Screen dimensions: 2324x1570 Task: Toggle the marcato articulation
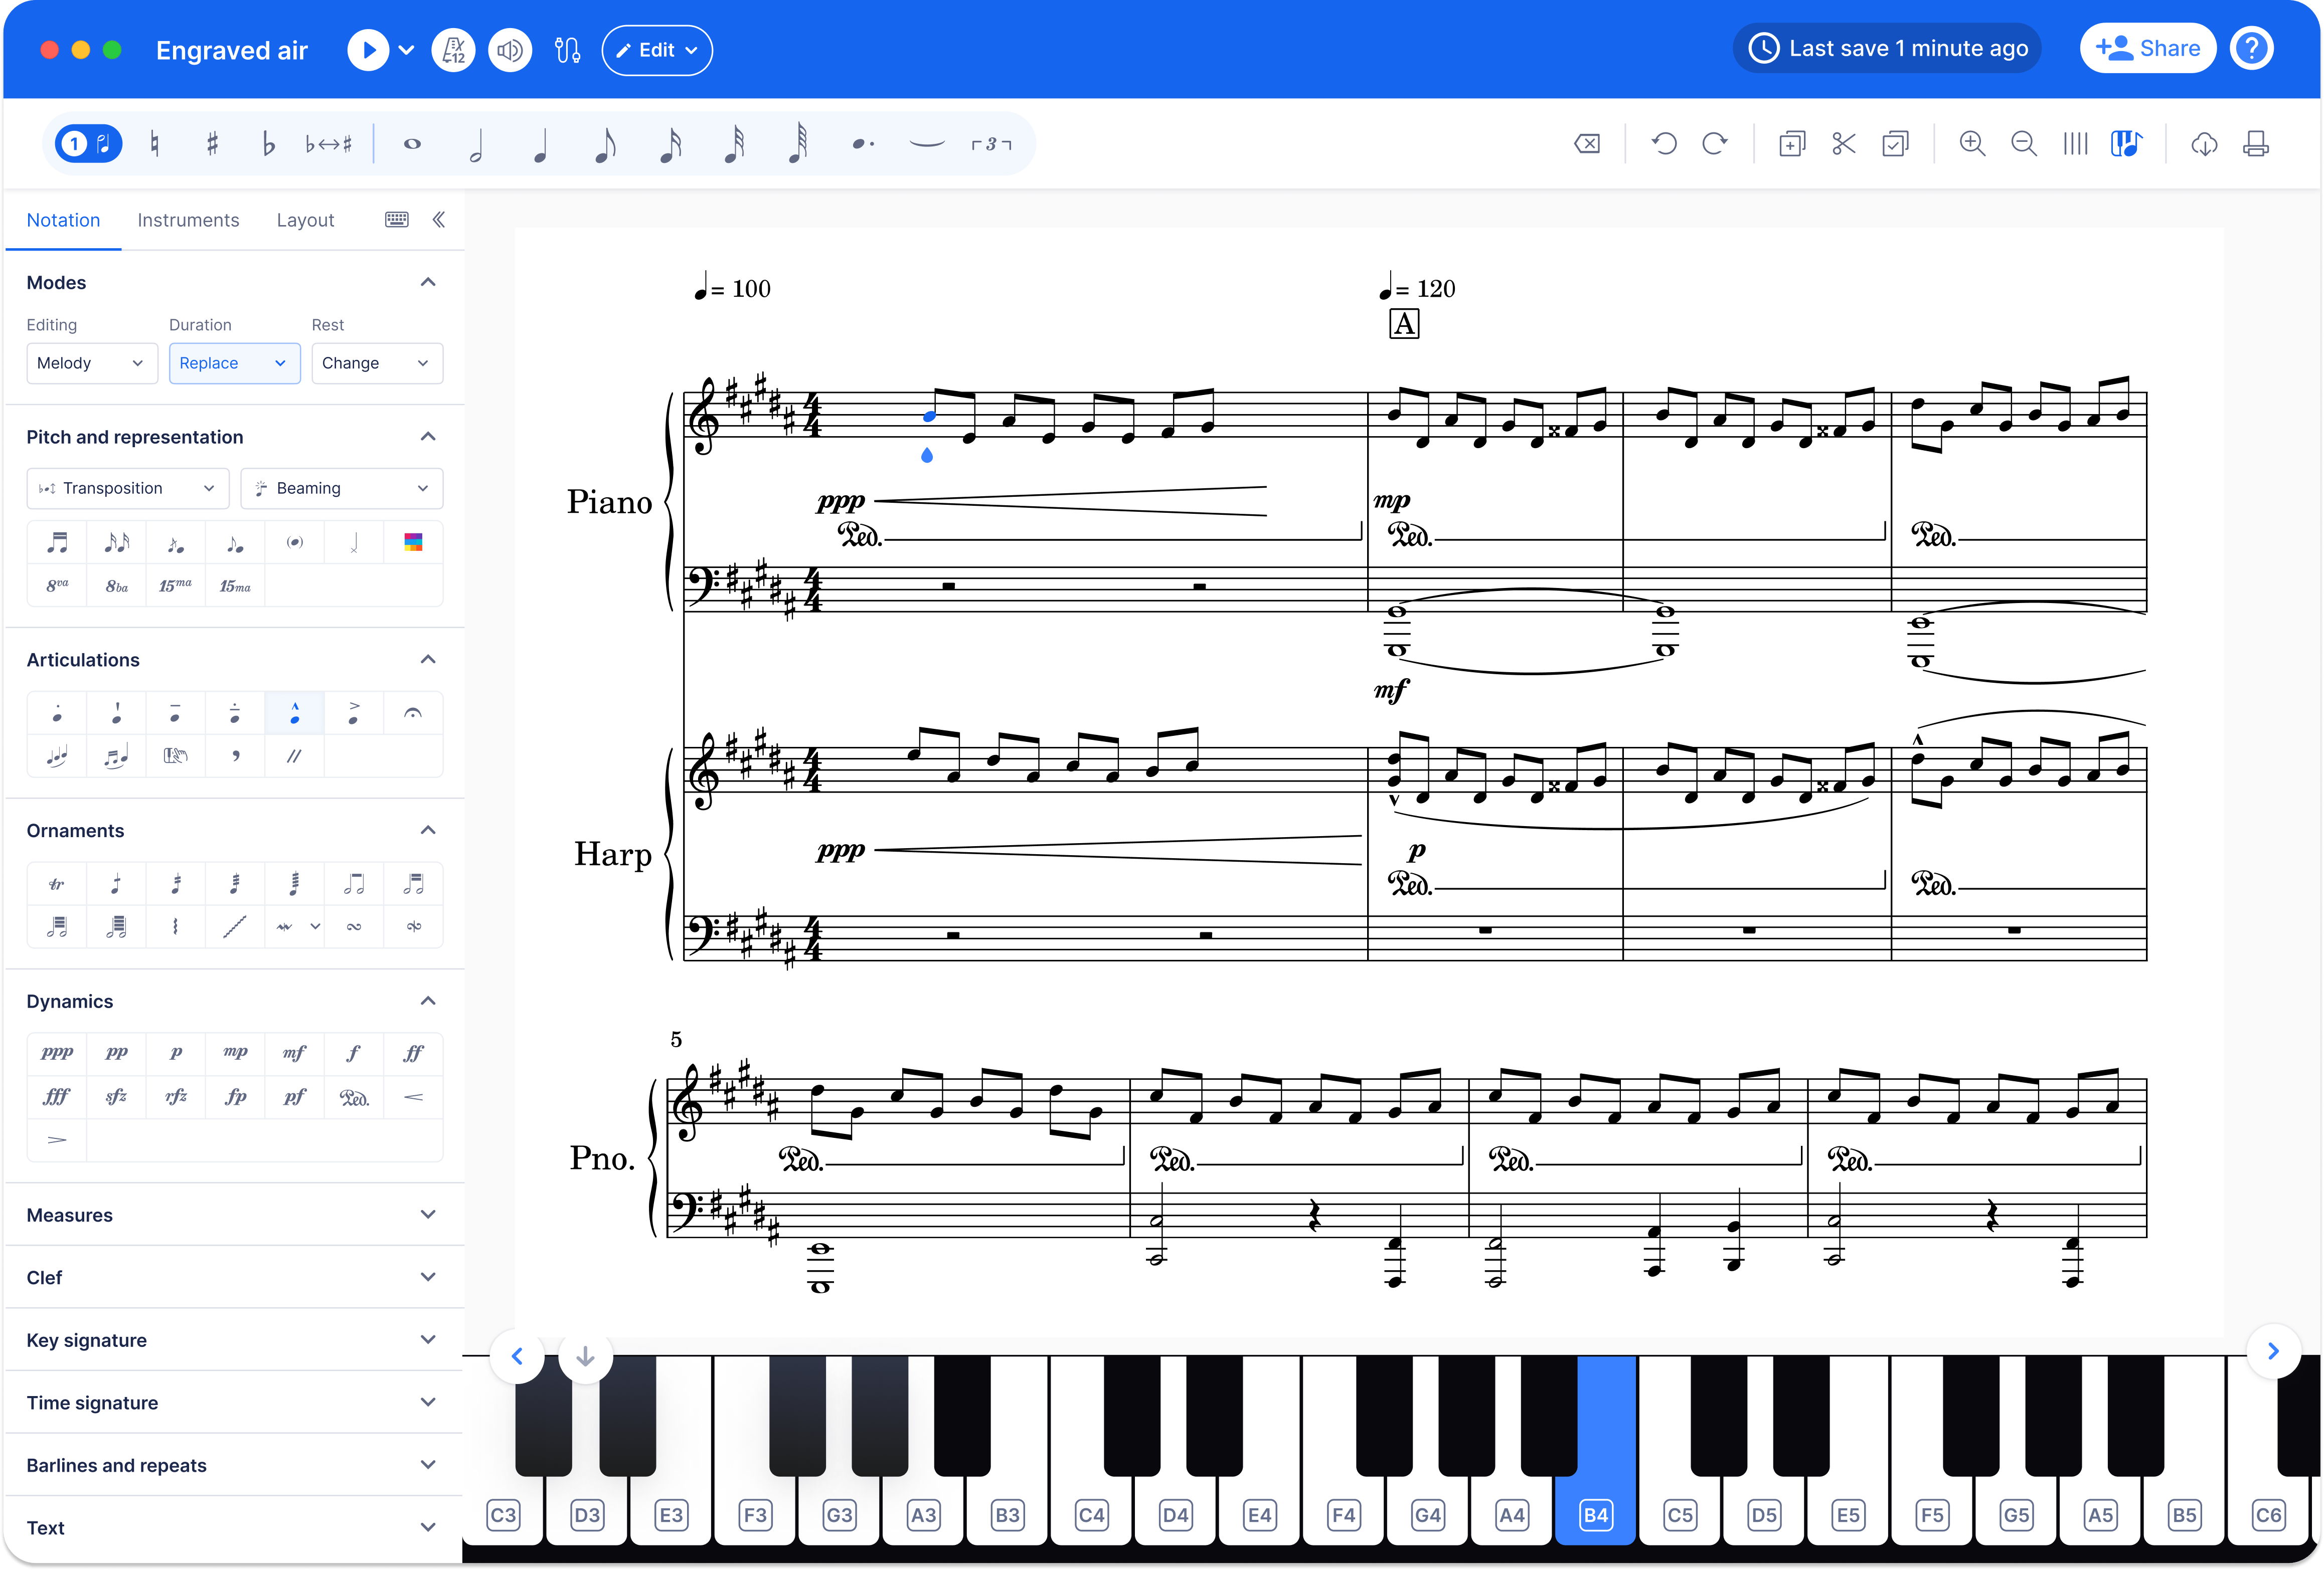click(294, 713)
